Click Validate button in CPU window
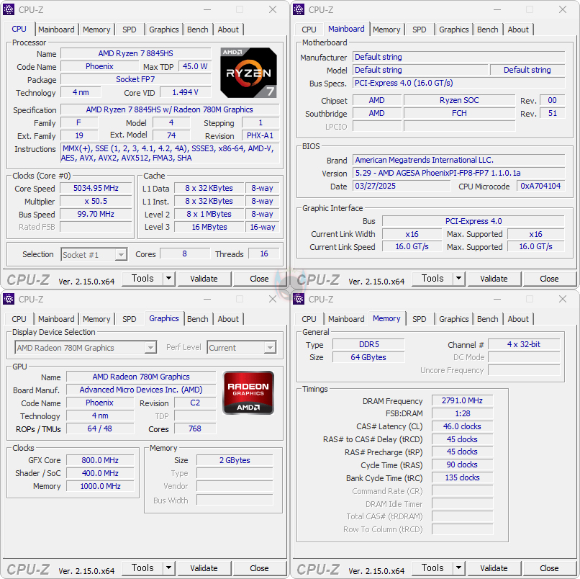580x579 pixels. point(204,279)
